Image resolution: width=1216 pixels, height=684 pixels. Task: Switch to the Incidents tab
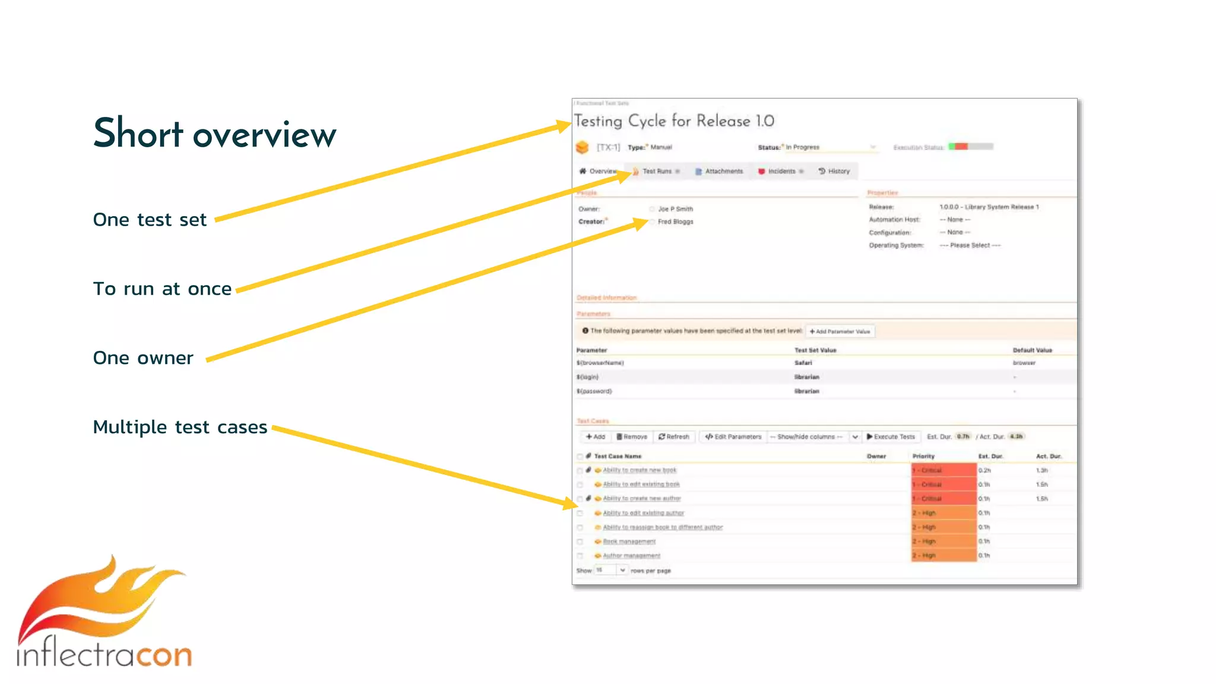coord(781,171)
